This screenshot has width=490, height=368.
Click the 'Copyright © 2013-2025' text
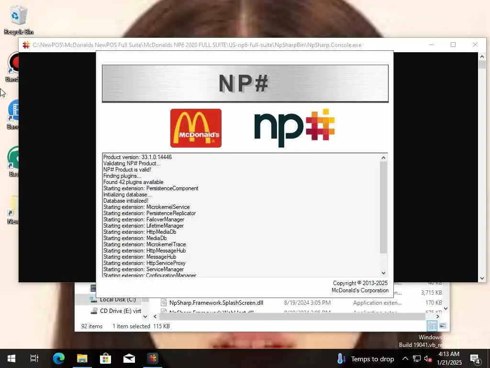coord(360,283)
